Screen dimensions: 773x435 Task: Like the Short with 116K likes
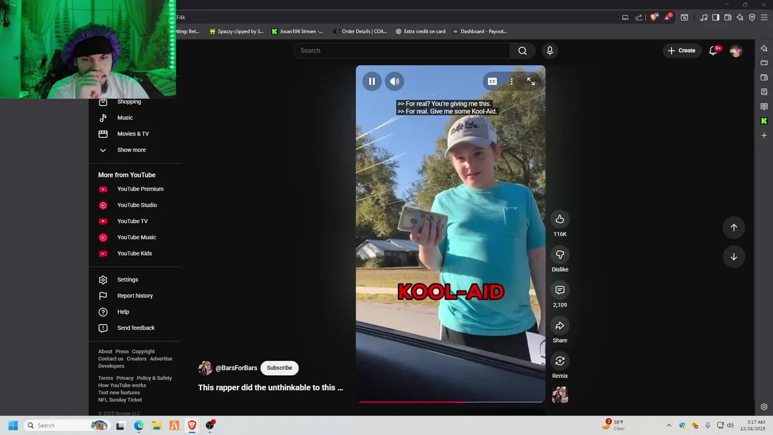point(560,219)
